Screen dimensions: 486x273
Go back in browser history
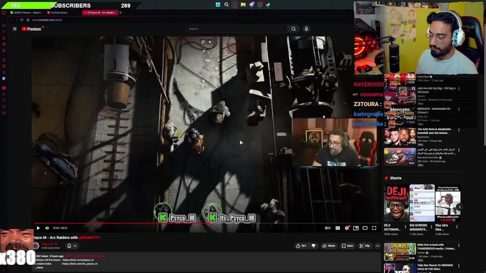12,20
